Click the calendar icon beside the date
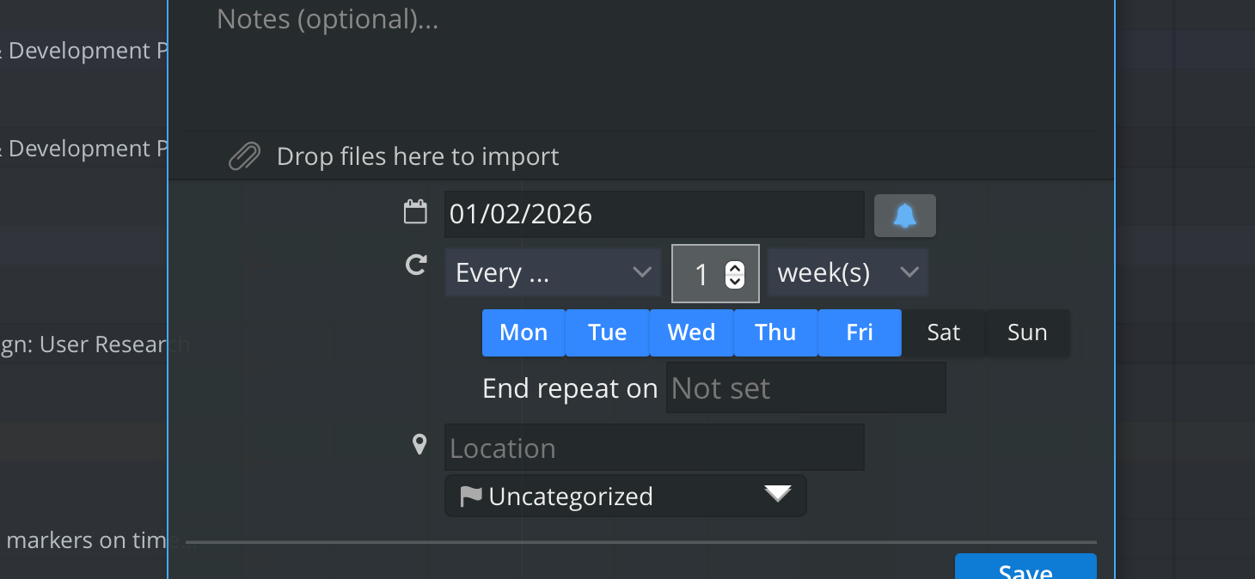This screenshot has width=1255, height=579. [415, 212]
